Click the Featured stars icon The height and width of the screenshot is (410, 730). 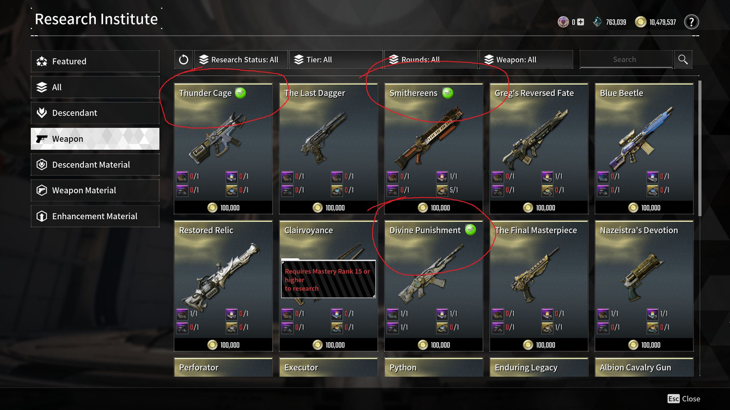point(42,61)
